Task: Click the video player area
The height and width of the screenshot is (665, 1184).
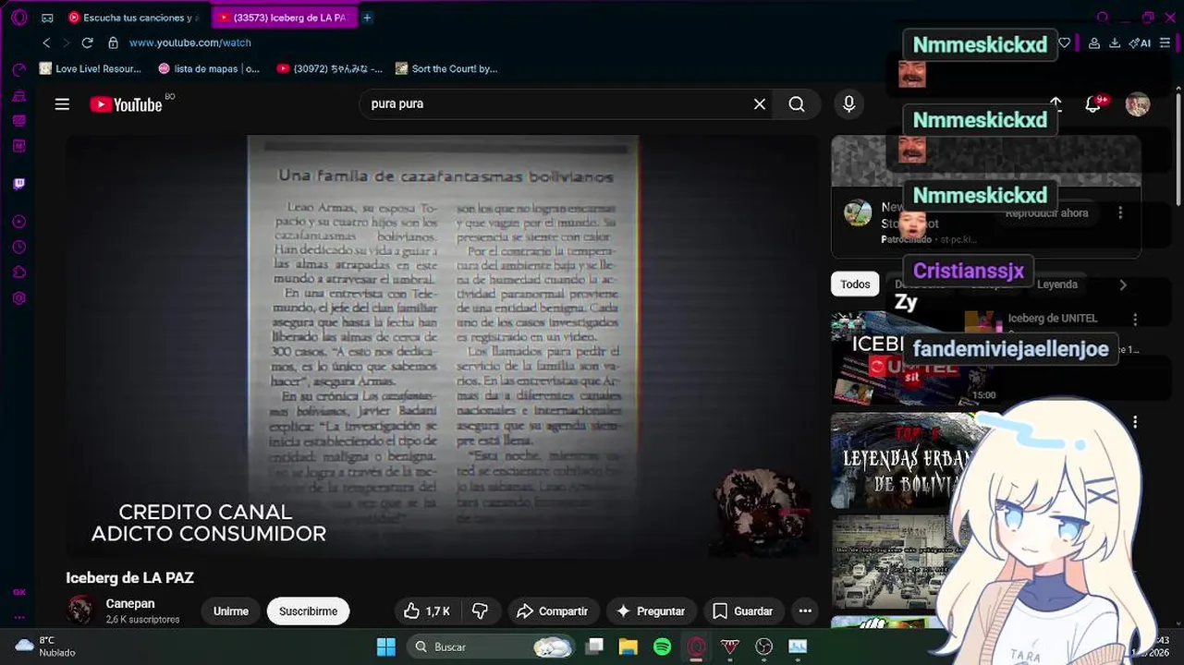Action: click(x=442, y=346)
